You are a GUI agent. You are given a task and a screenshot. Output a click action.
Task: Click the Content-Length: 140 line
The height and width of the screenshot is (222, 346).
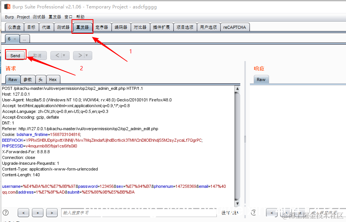(21, 175)
